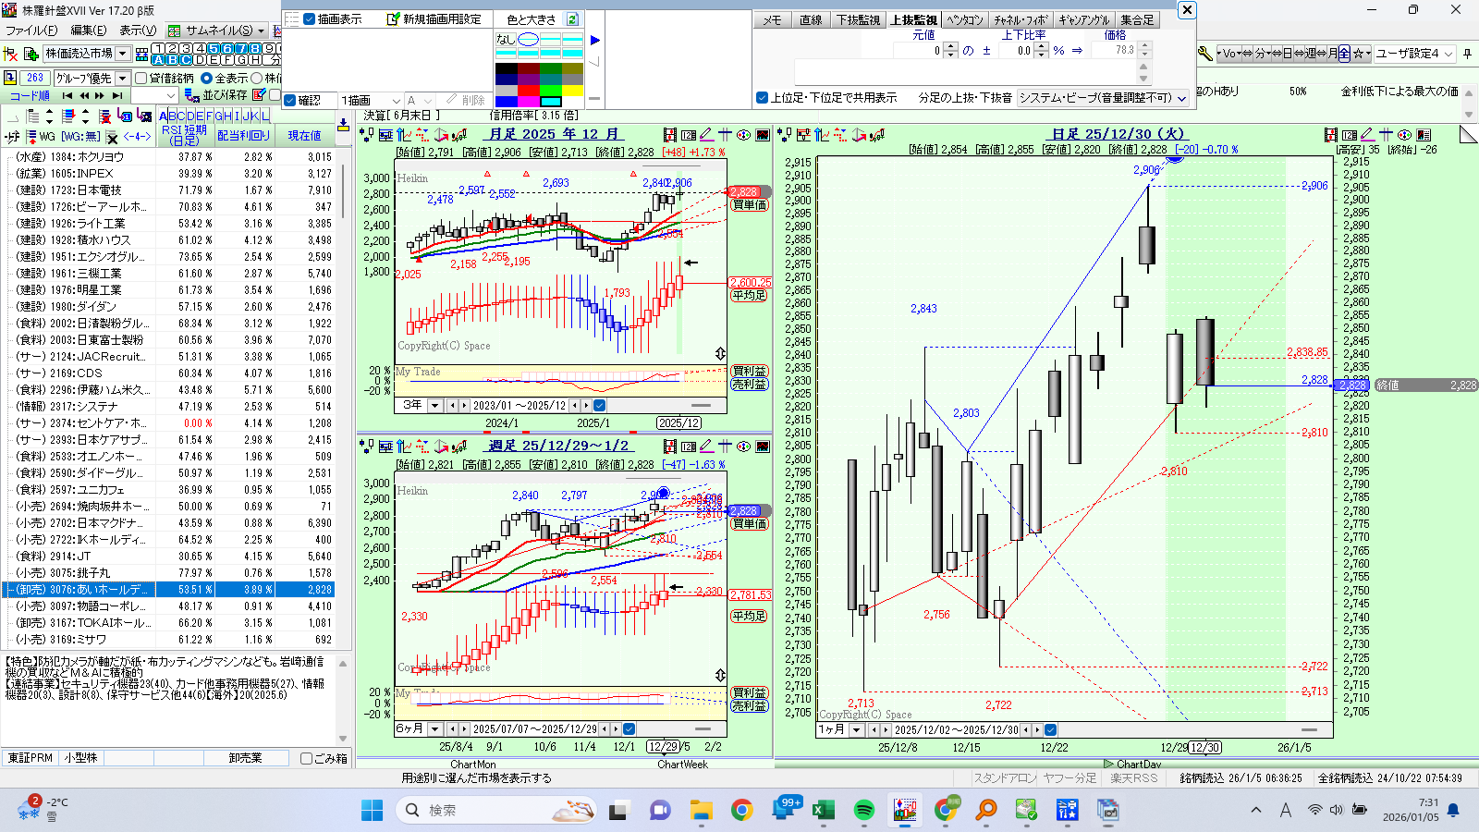Screen dimensions: 1479x832
Task: Click the yellow download arrow icon above list
Action: click(x=343, y=124)
